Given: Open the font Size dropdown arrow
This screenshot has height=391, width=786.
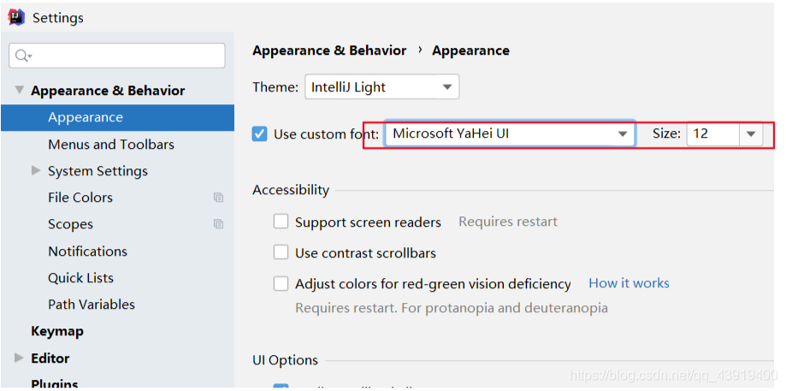Looking at the screenshot, I should 750,134.
